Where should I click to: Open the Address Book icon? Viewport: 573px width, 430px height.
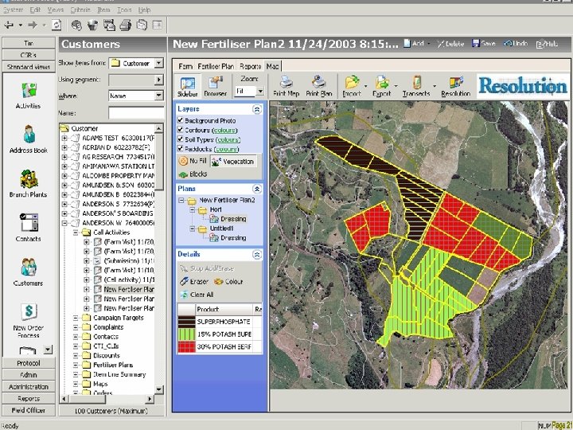(29, 135)
